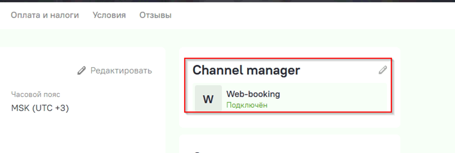Click the green Web-booking row background

(290, 97)
